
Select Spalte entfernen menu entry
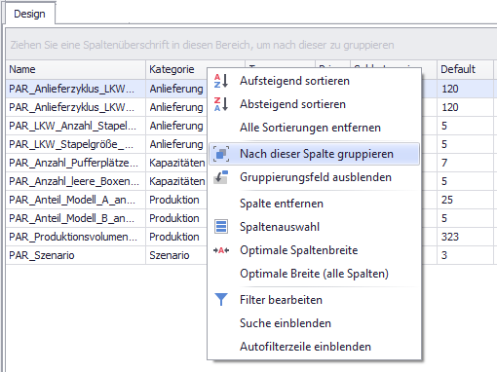click(x=314, y=204)
